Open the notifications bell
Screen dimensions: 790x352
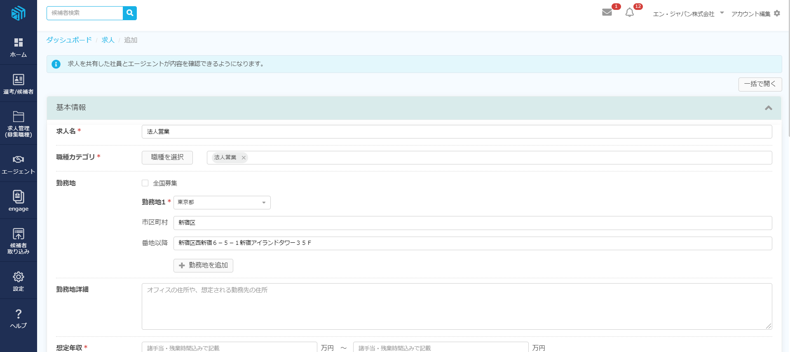(629, 13)
